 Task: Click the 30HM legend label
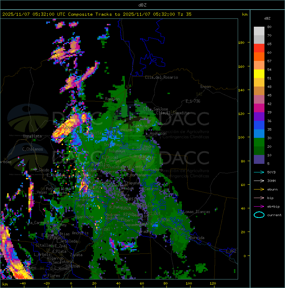(x=271, y=181)
